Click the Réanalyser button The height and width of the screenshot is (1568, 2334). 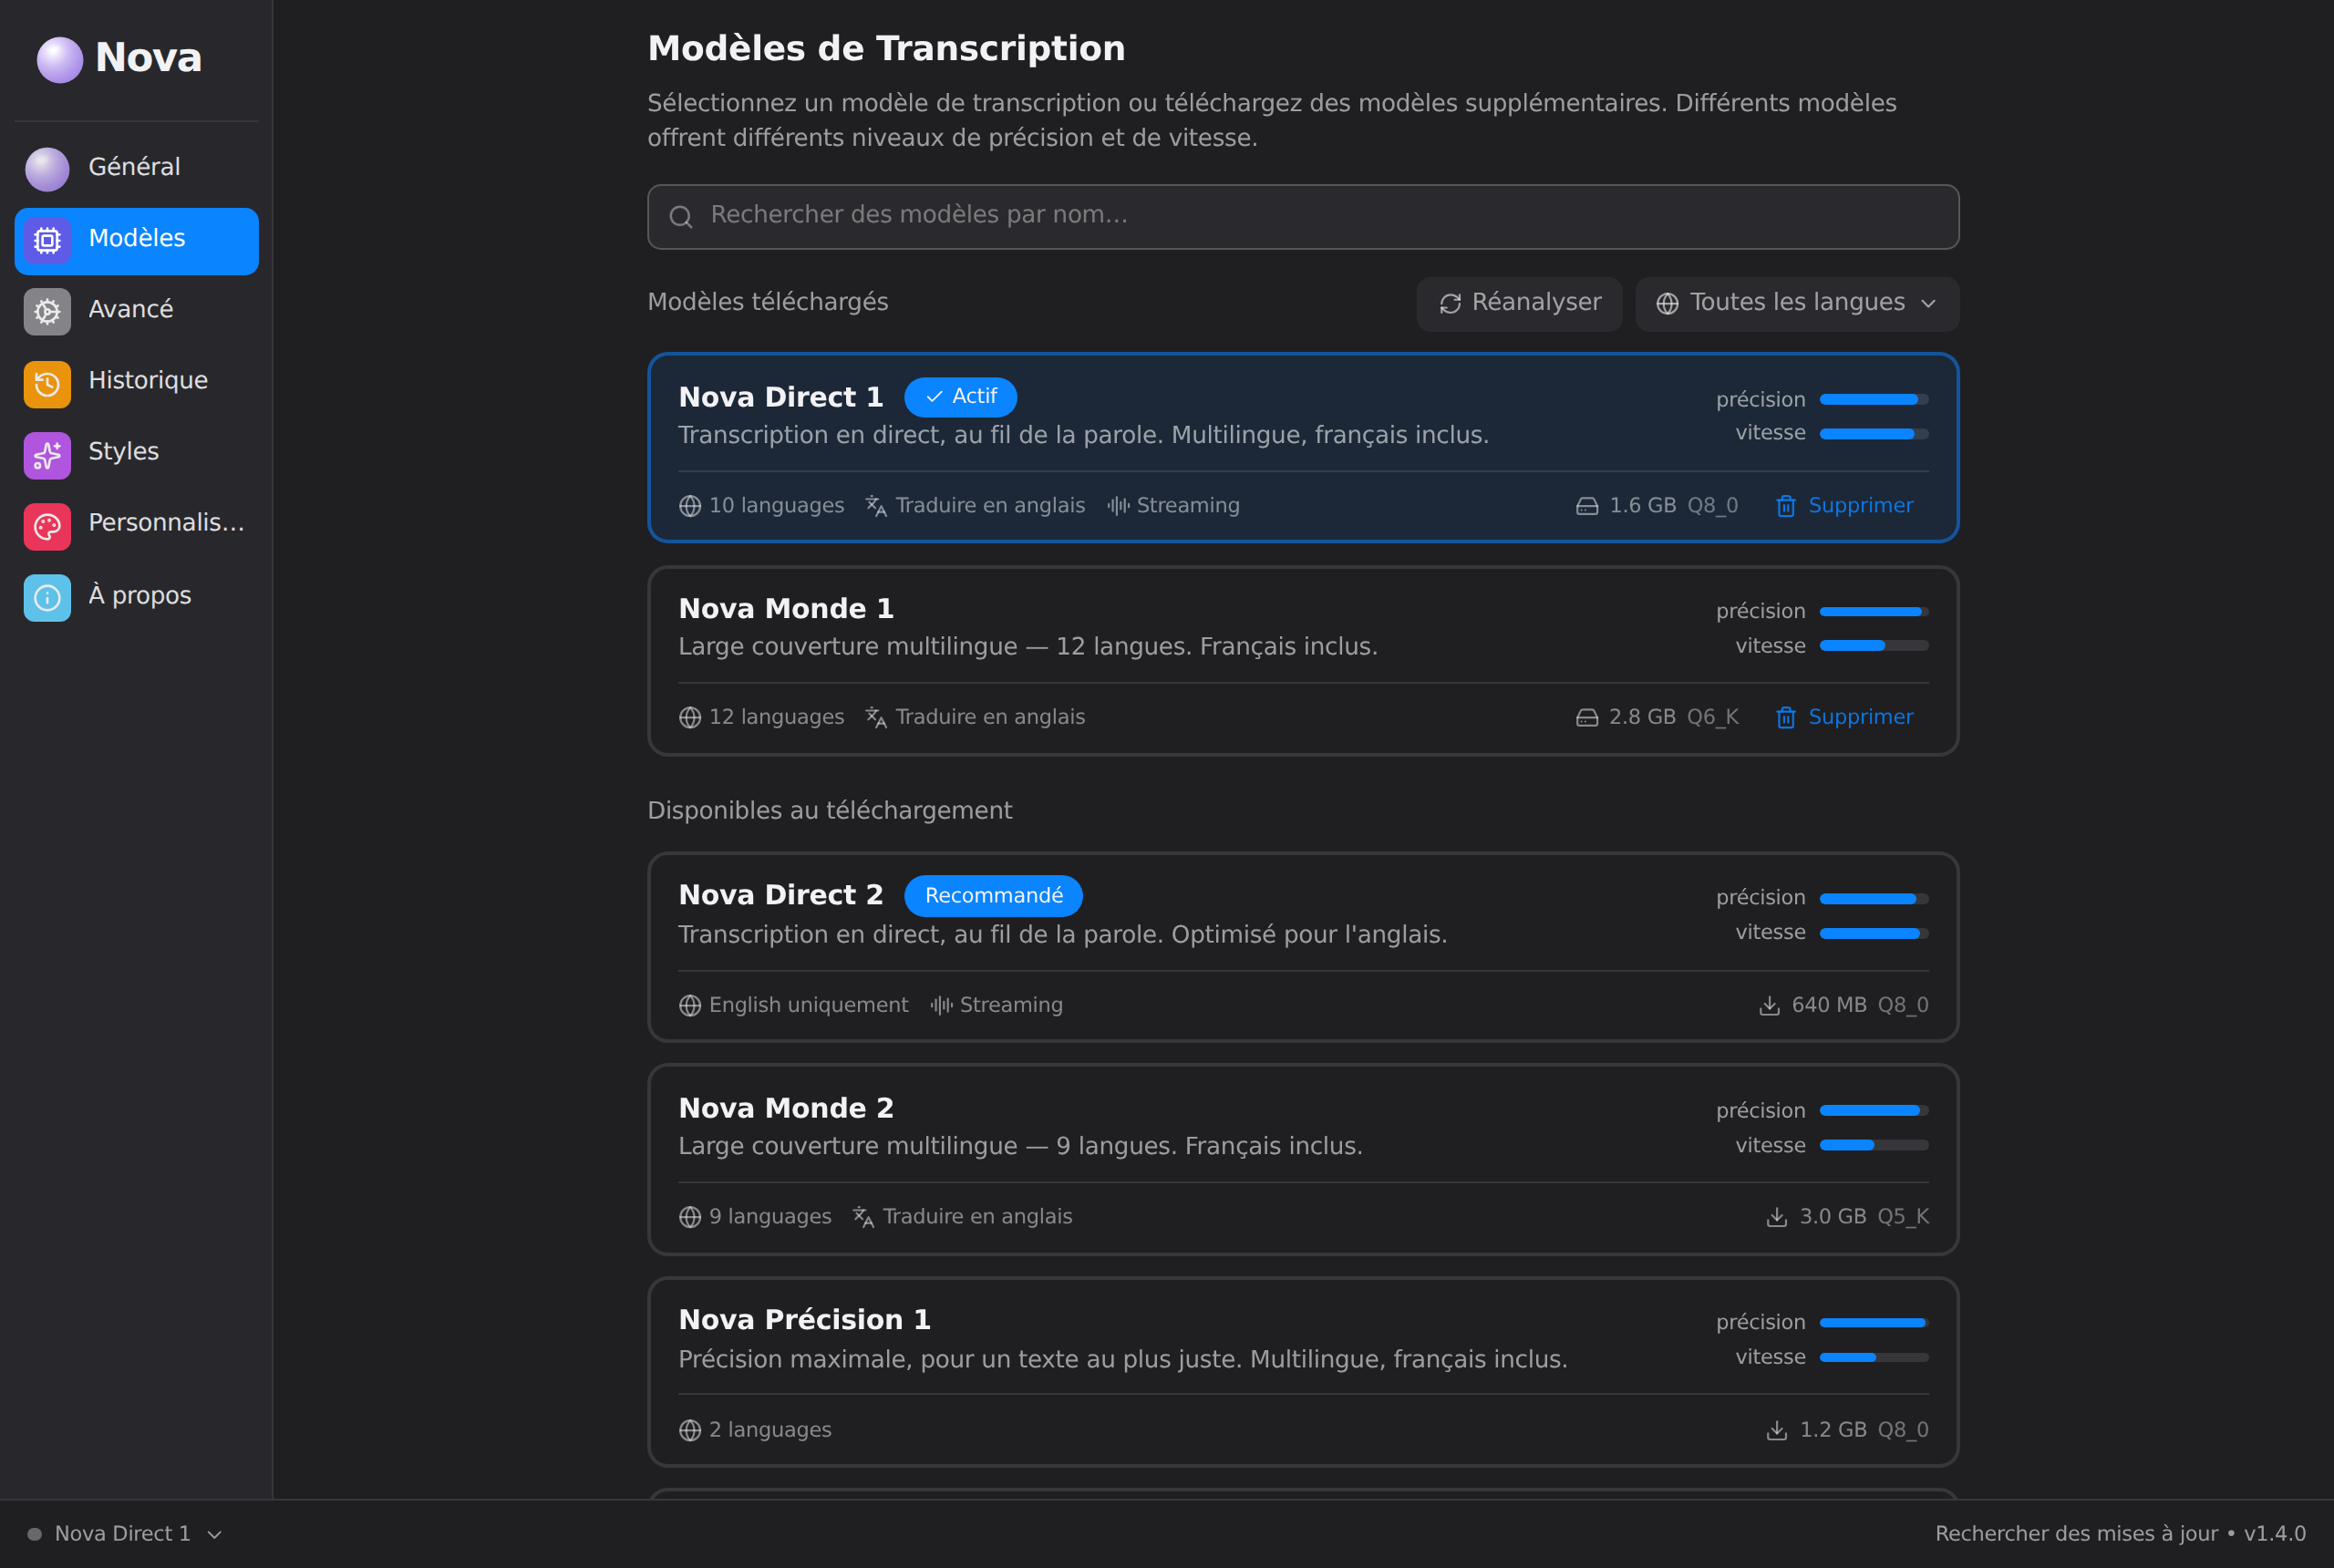click(x=1519, y=304)
